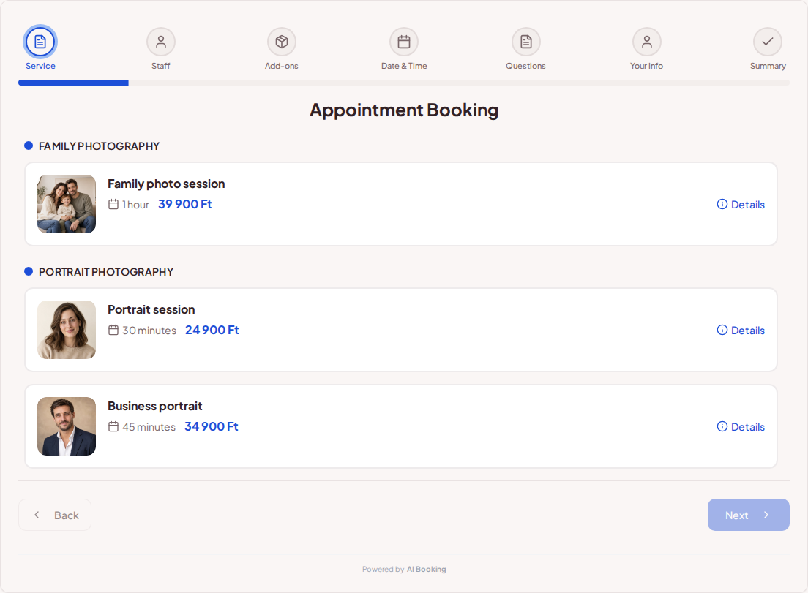
Task: Click the Date & Time calendar icon
Action: coord(404,42)
